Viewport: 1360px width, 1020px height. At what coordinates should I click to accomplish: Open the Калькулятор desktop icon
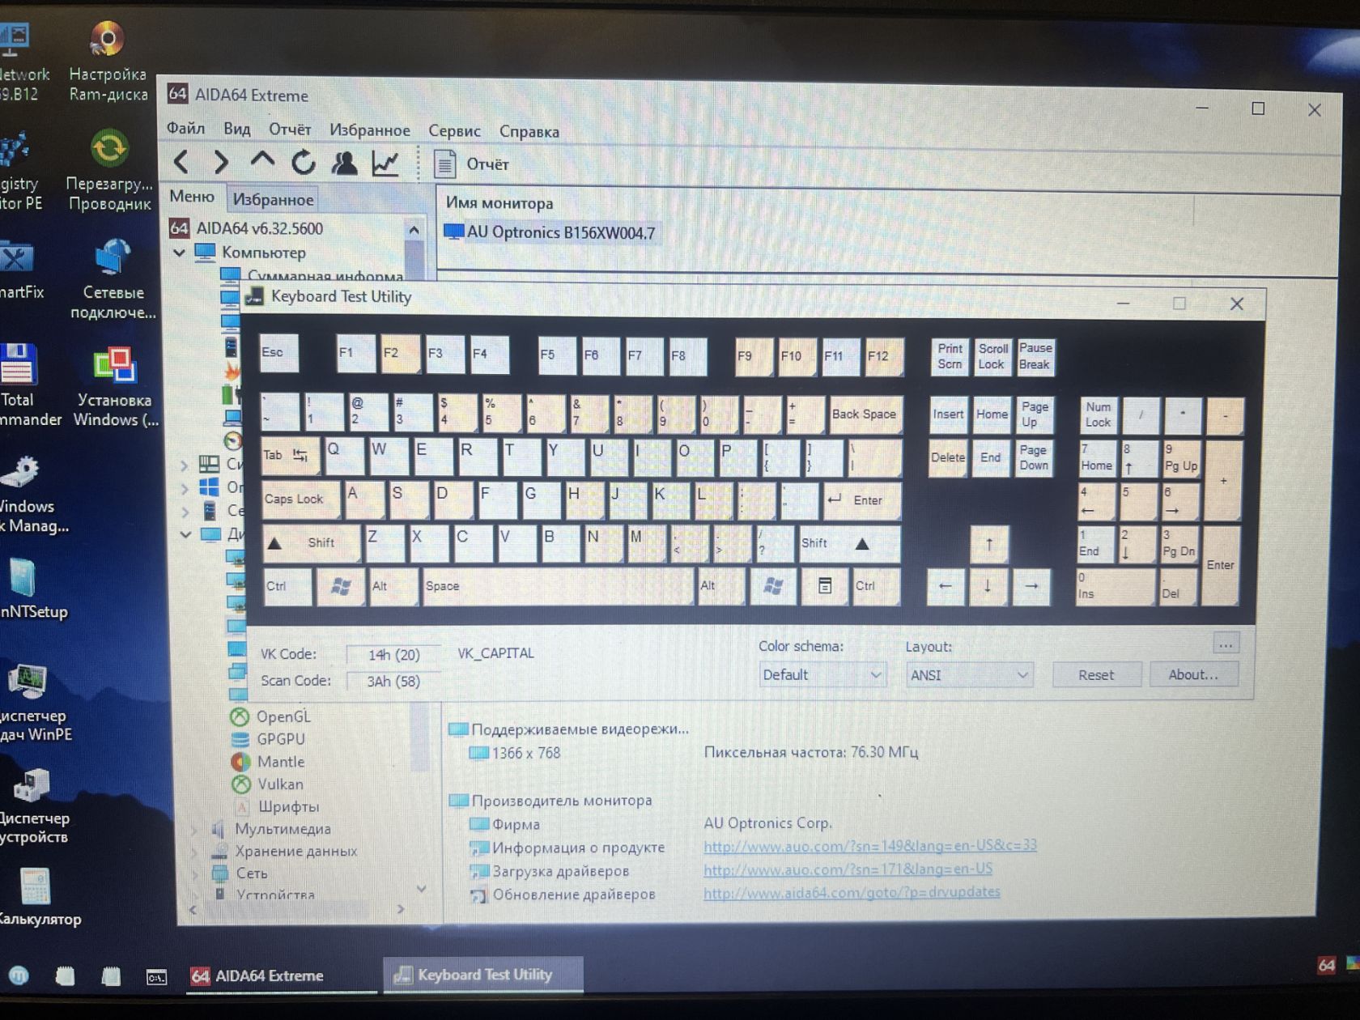(36, 897)
